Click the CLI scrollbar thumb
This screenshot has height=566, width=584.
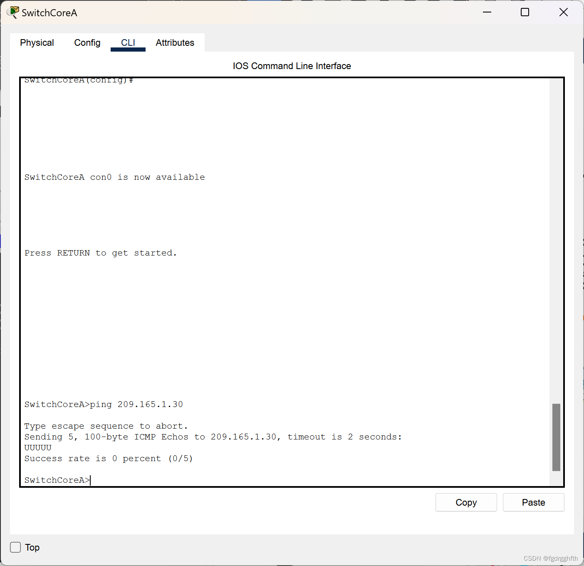[x=556, y=437]
